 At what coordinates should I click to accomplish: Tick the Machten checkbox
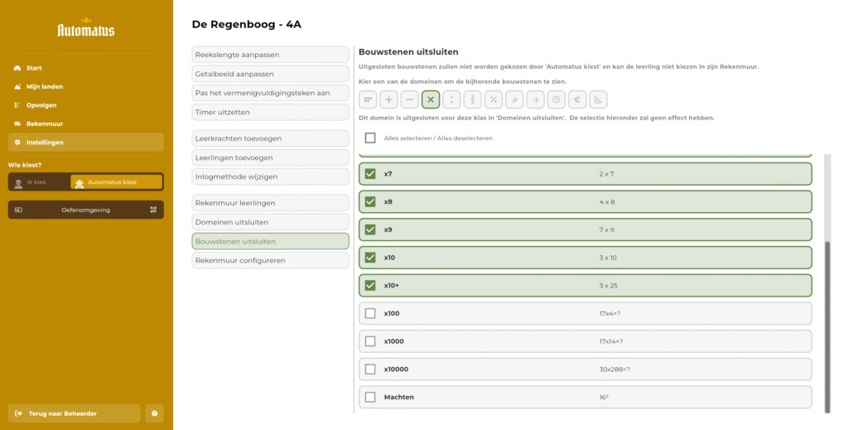coord(370,397)
